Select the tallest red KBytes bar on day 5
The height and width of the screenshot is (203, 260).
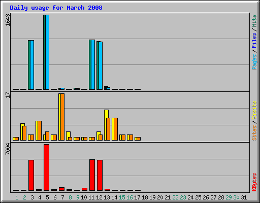coord(46,167)
